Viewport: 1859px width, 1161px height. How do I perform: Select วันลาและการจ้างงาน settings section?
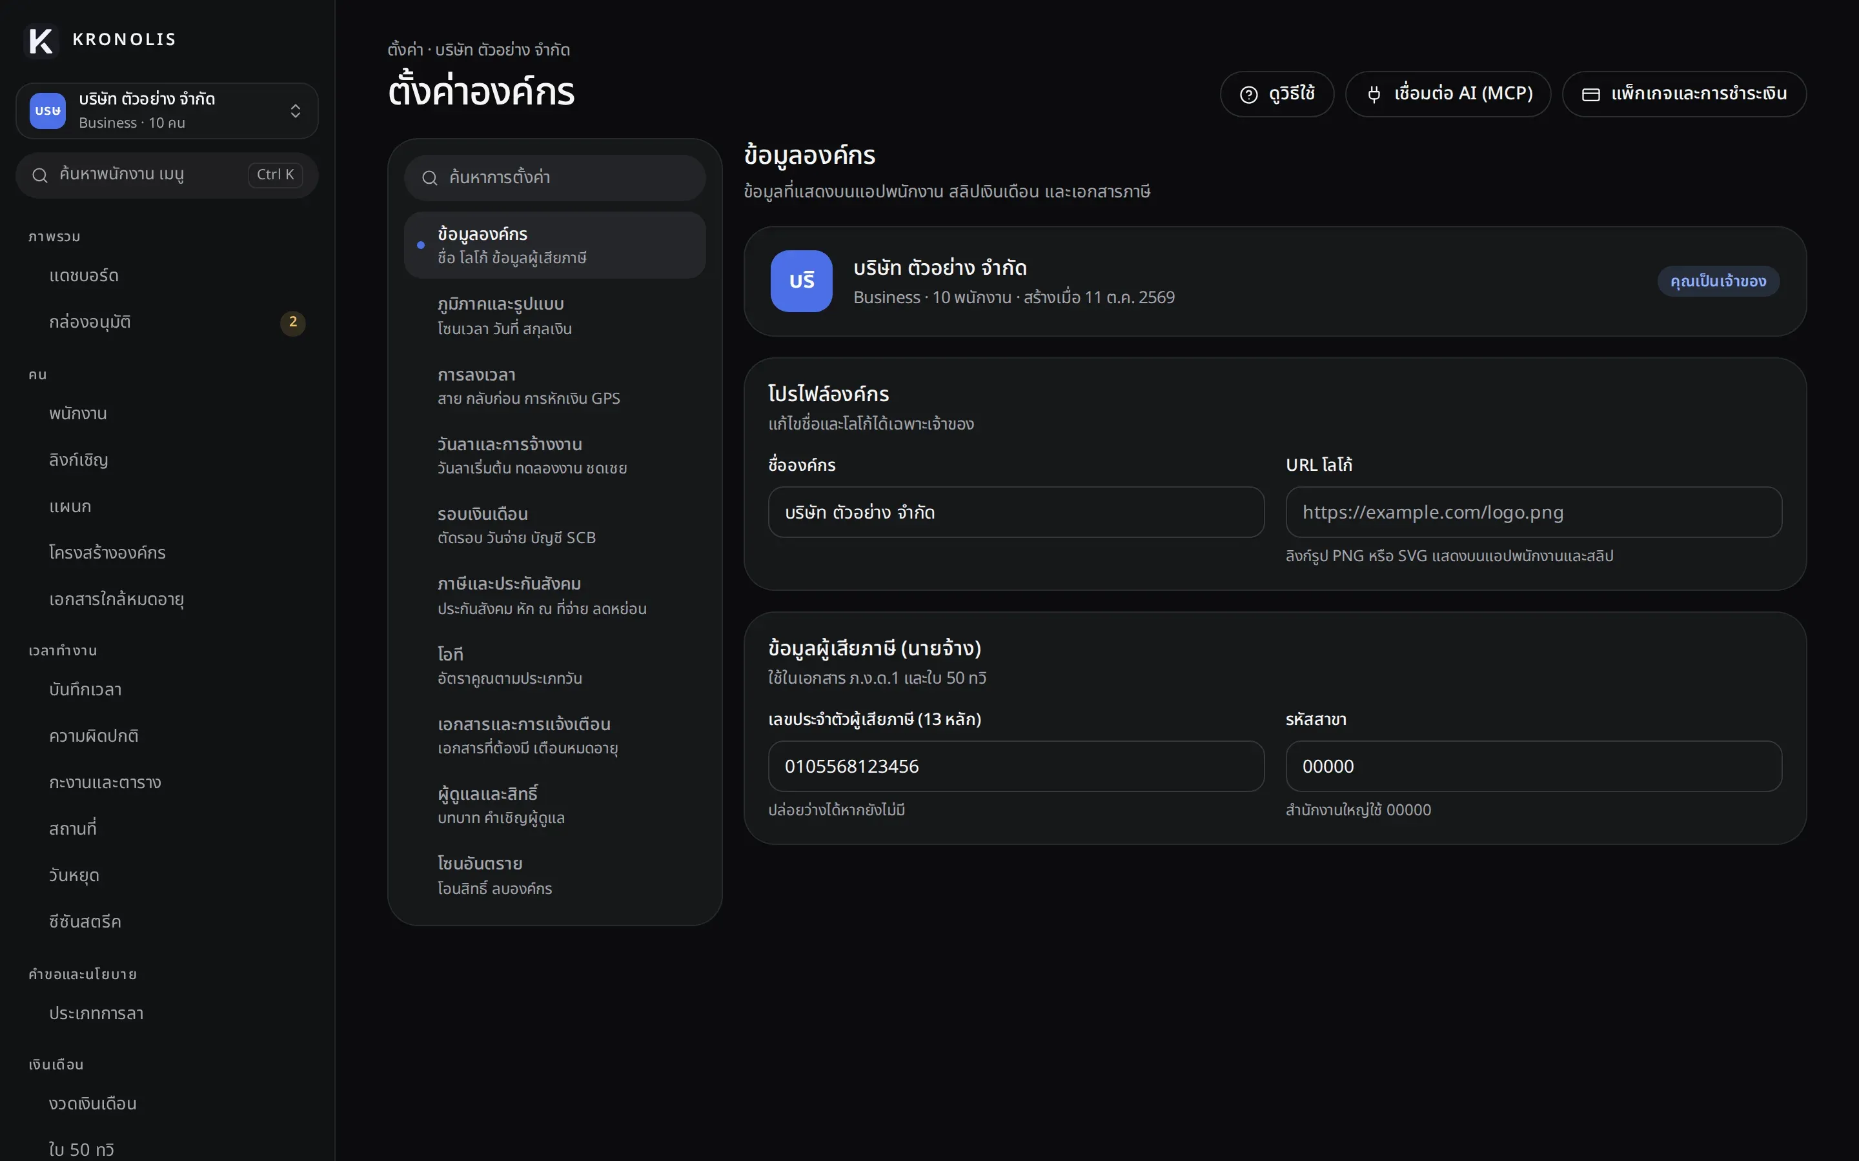(x=554, y=455)
